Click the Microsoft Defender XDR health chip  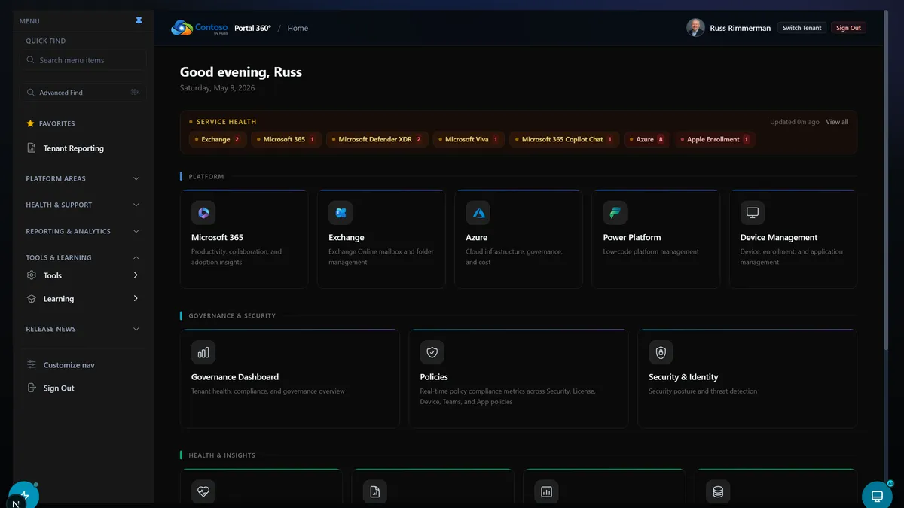pos(377,139)
